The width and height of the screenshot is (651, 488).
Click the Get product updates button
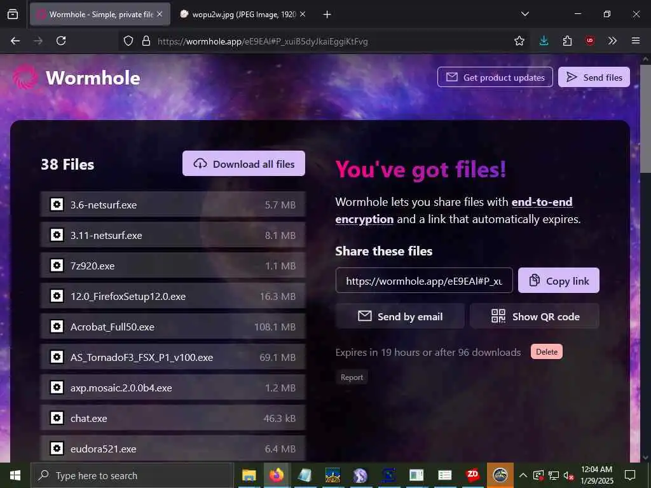(x=495, y=77)
